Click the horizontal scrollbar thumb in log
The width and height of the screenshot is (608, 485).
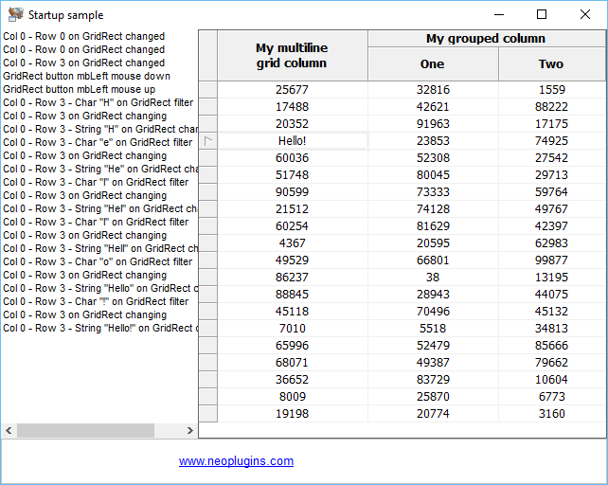pos(85,430)
